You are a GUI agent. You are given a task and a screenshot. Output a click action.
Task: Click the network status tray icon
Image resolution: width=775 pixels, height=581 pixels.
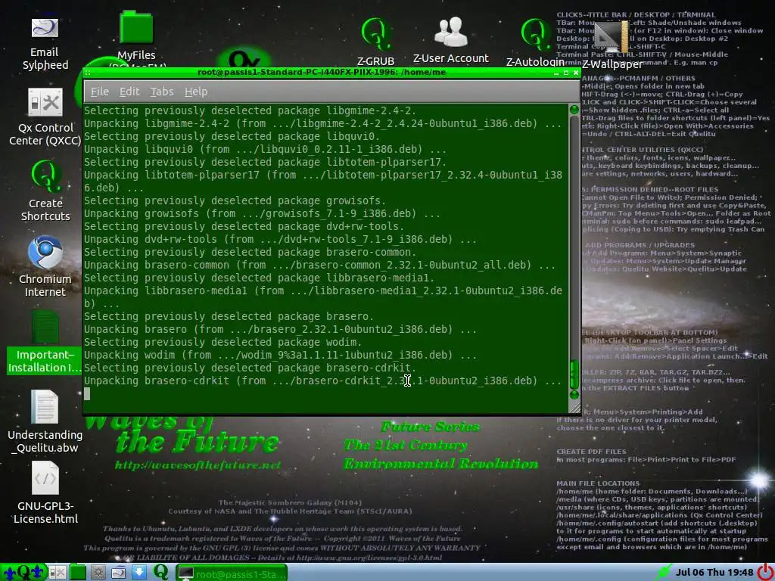663,572
